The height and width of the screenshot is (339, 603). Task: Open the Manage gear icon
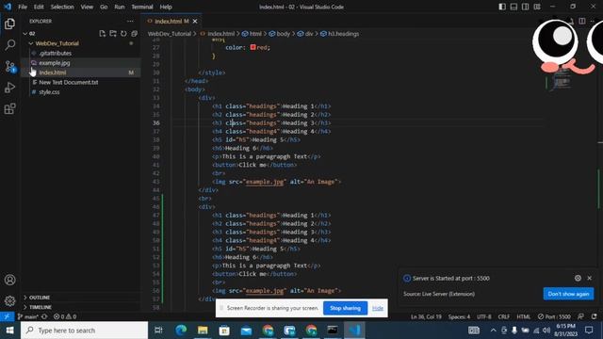click(x=10, y=300)
